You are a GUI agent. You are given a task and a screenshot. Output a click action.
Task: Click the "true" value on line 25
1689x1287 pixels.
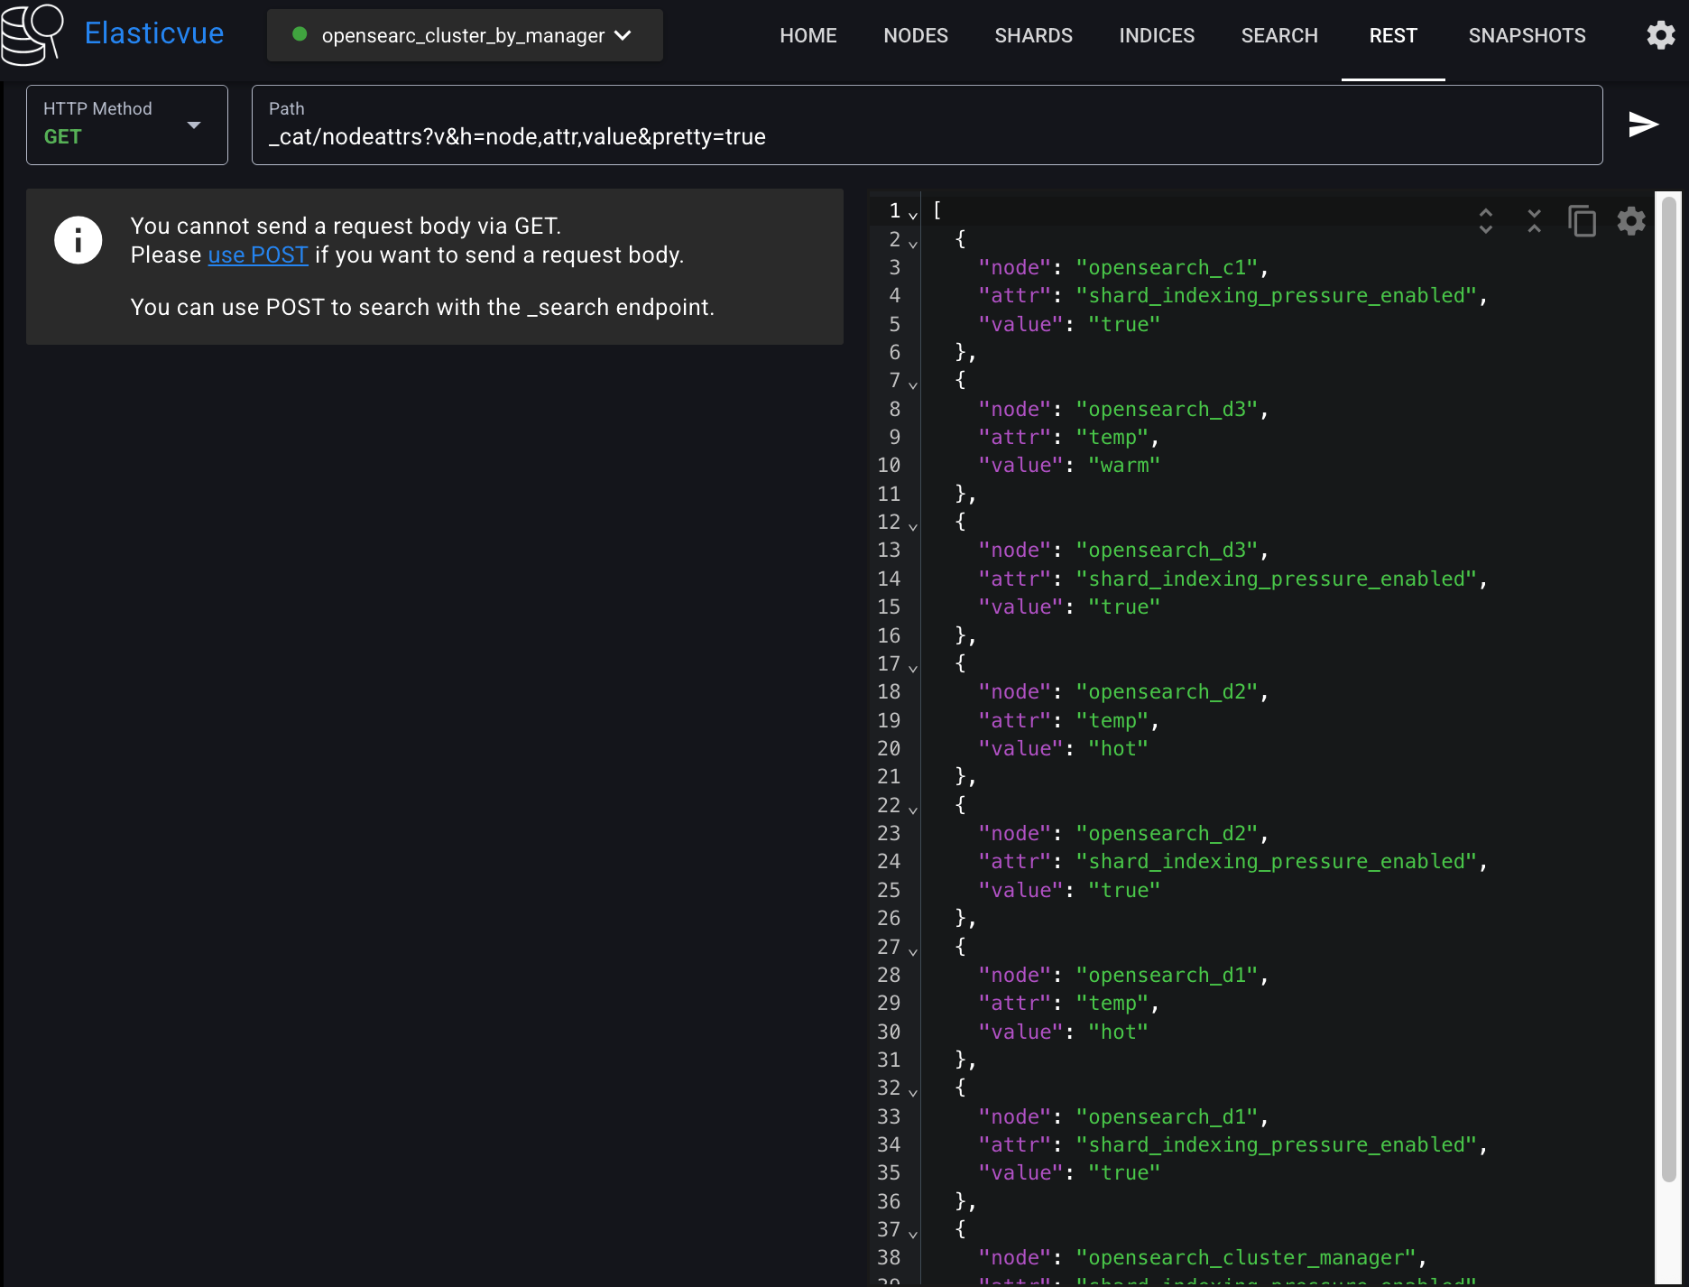pyautogui.click(x=1124, y=891)
